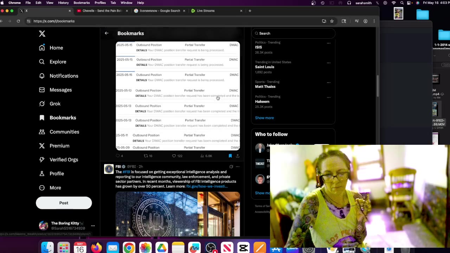Open Premium in the sidebar
Image resolution: width=450 pixels, height=253 pixels.
[54, 146]
